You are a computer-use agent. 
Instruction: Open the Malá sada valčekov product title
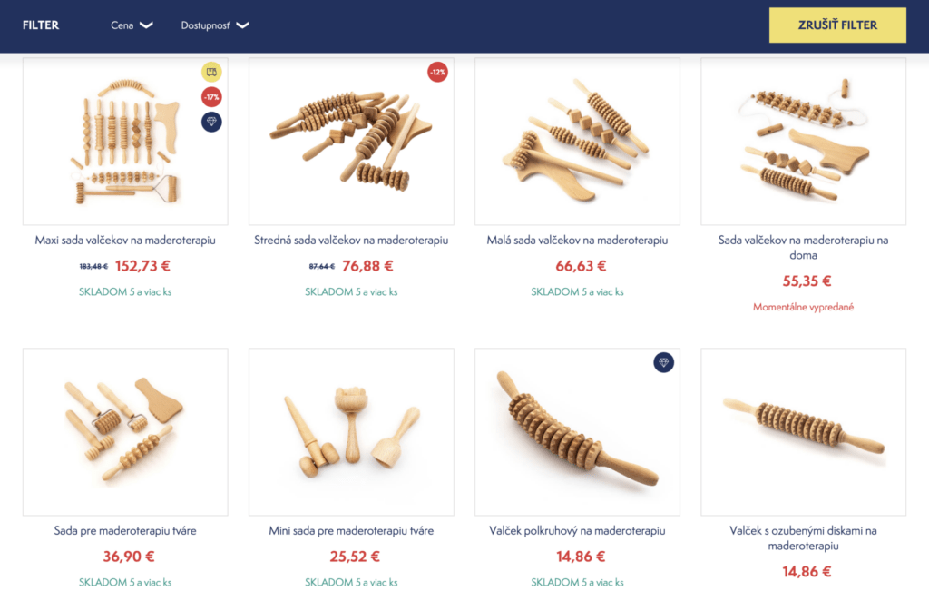click(577, 240)
